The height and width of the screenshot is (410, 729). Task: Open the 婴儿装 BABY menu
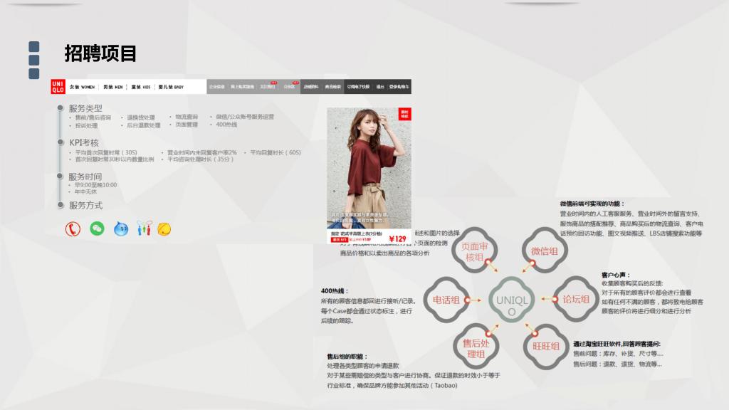point(171,87)
